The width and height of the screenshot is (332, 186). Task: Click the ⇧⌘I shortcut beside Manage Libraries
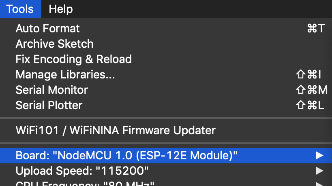pos(308,74)
